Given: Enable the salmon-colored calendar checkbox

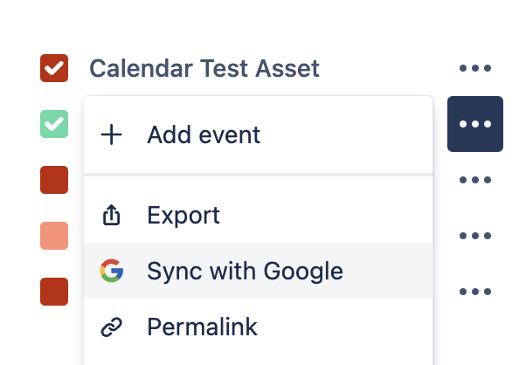Looking at the screenshot, I should [x=54, y=236].
